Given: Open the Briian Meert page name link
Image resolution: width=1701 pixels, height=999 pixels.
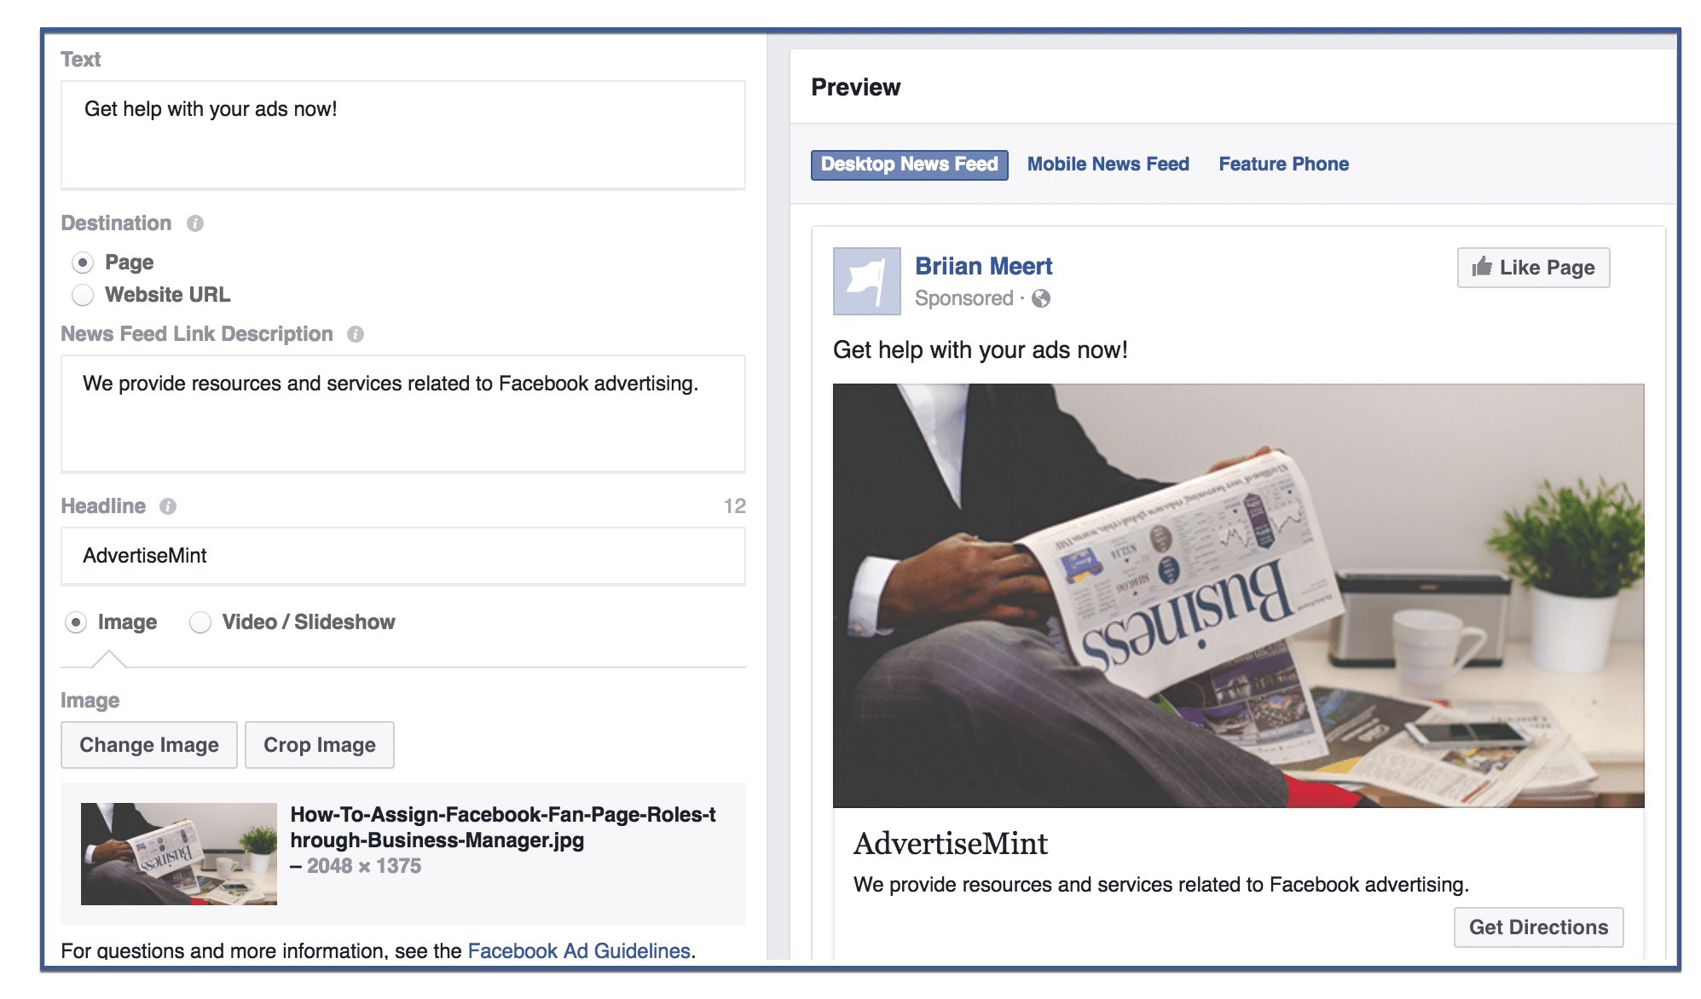Looking at the screenshot, I should (x=983, y=266).
